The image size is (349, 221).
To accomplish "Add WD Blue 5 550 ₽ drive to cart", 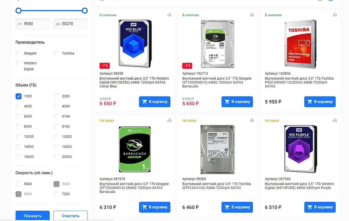I will pyautogui.click(x=155, y=102).
